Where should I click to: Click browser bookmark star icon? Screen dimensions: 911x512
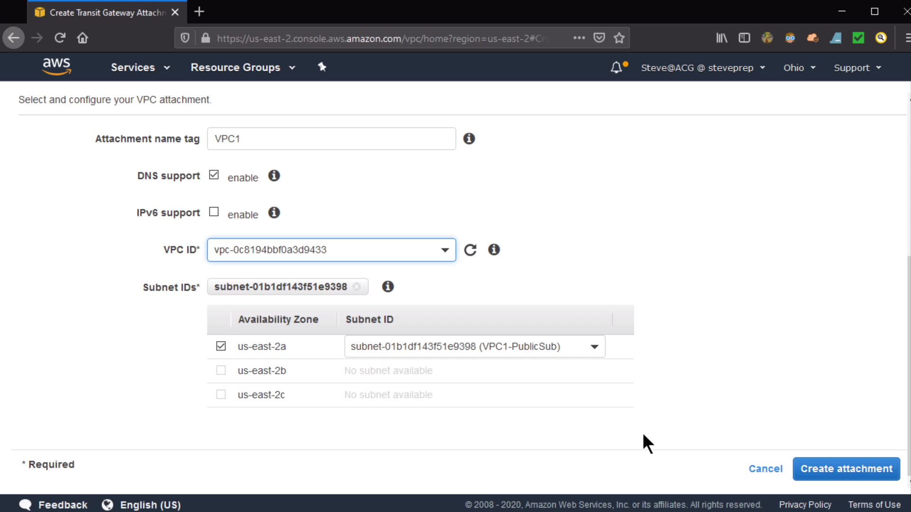pos(619,38)
